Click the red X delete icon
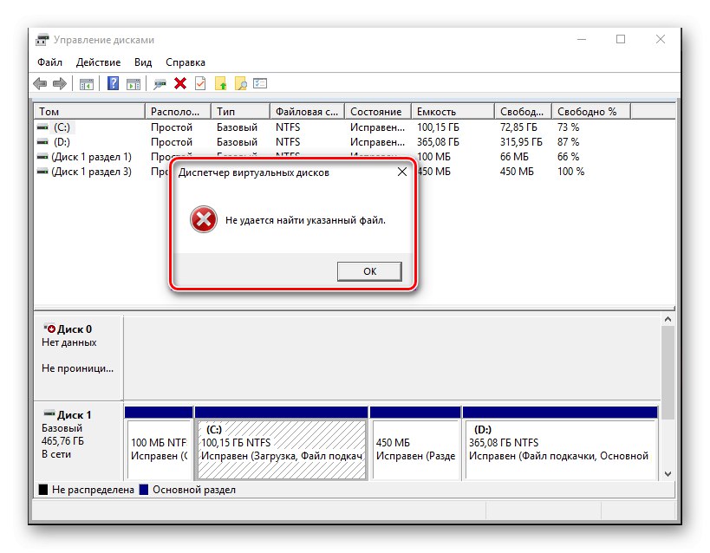 coord(180,83)
